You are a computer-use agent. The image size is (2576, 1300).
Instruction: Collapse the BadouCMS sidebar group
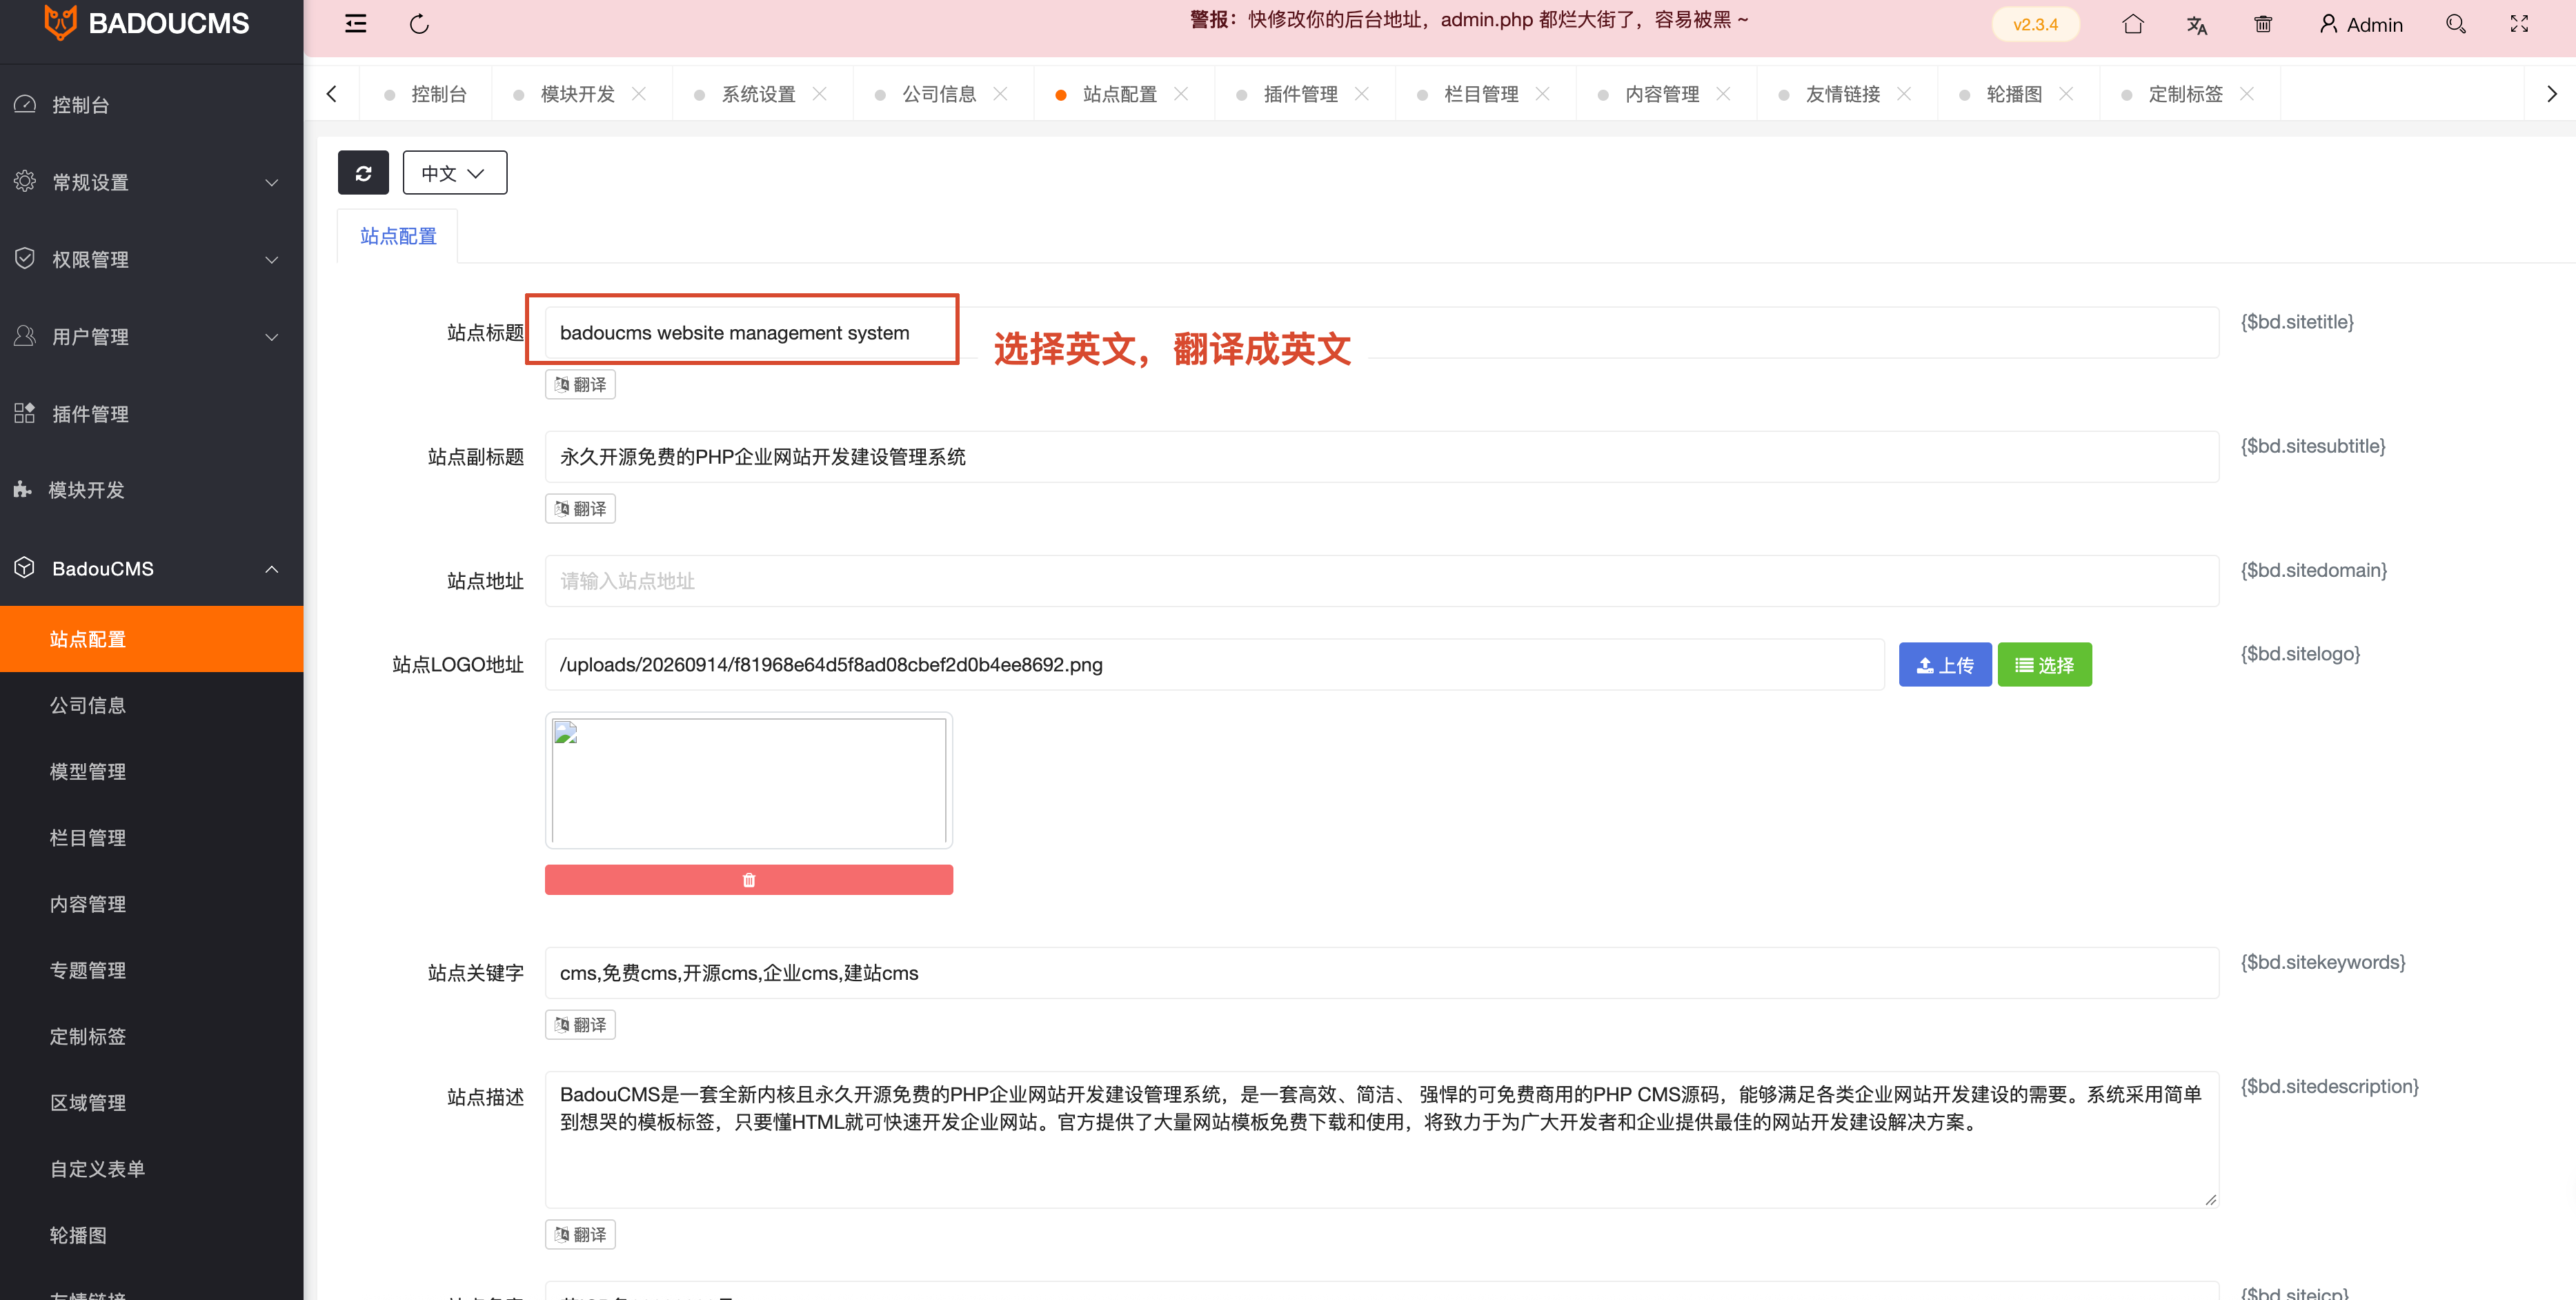(x=152, y=568)
